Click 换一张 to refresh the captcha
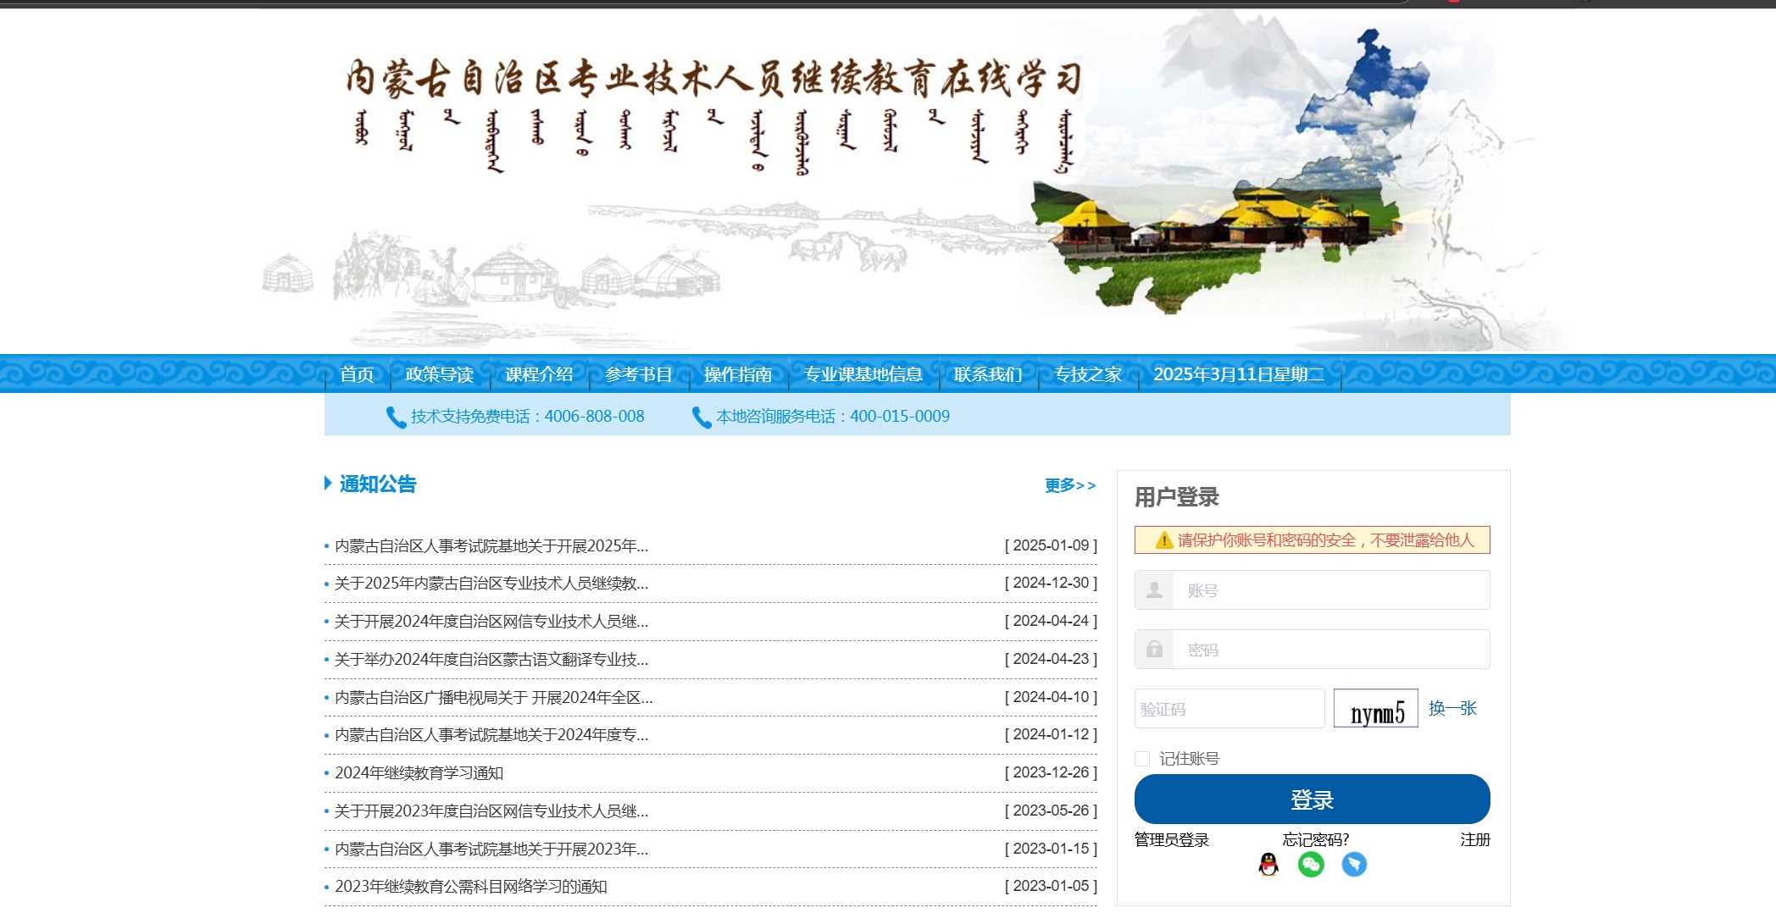 (1452, 708)
